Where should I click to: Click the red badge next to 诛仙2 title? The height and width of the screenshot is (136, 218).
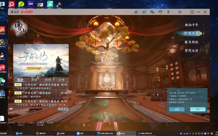point(29,12)
